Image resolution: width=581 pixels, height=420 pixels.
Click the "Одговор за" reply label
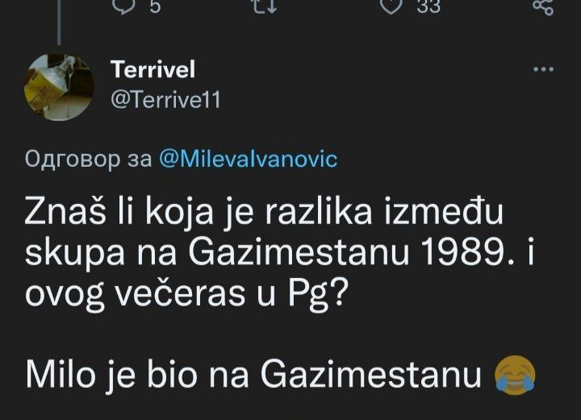[x=84, y=158]
